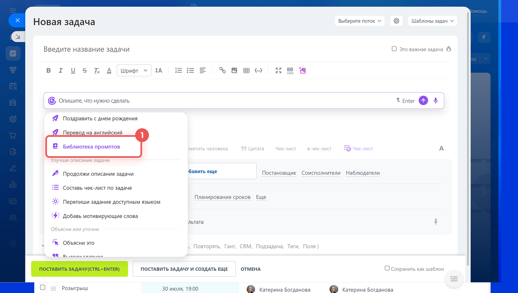
Task: Send the AI prompt with arrow button
Action: [x=423, y=101]
